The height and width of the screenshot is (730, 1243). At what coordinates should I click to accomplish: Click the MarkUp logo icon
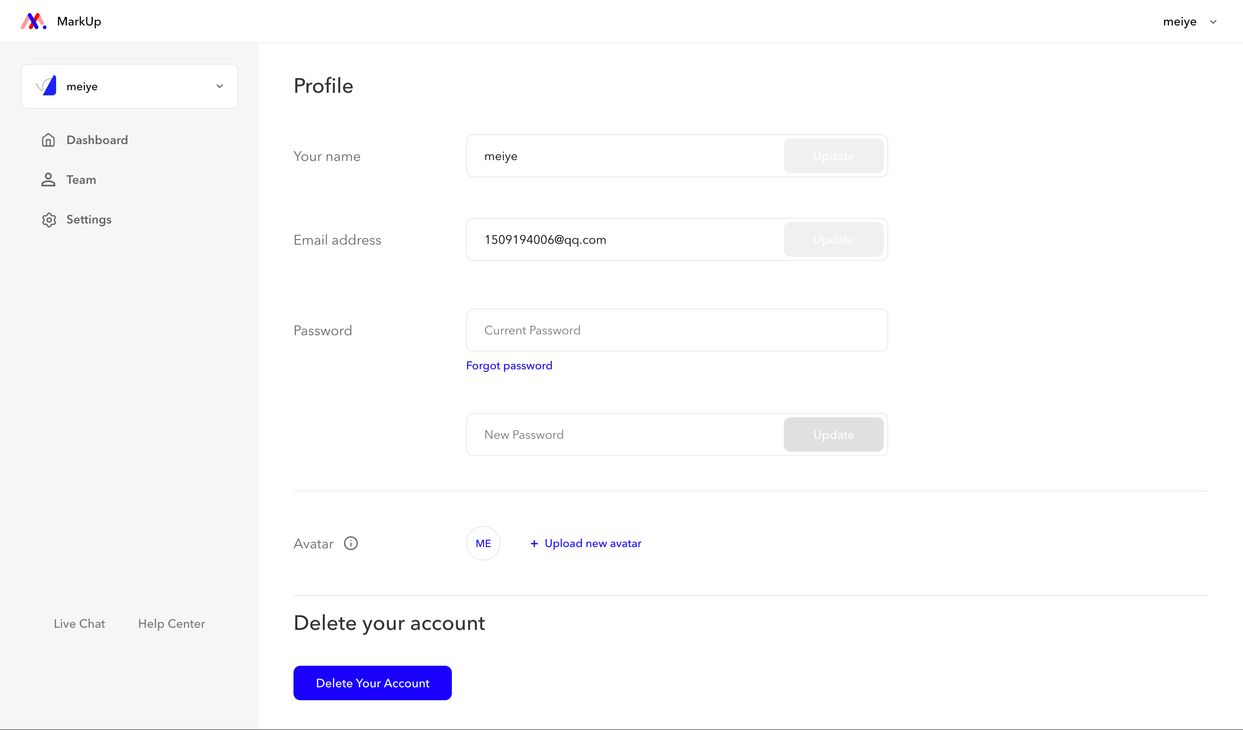(x=34, y=21)
